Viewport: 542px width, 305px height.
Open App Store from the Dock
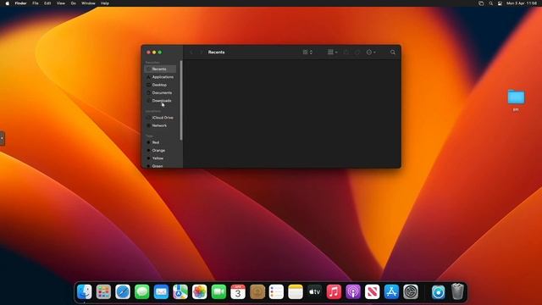(391, 291)
